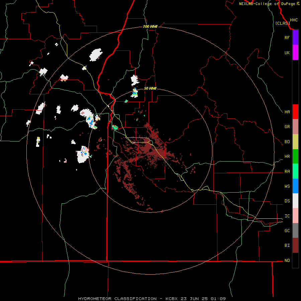Click the [CLAS] units label
Screen dimensions: 301x301
(x=283, y=23)
